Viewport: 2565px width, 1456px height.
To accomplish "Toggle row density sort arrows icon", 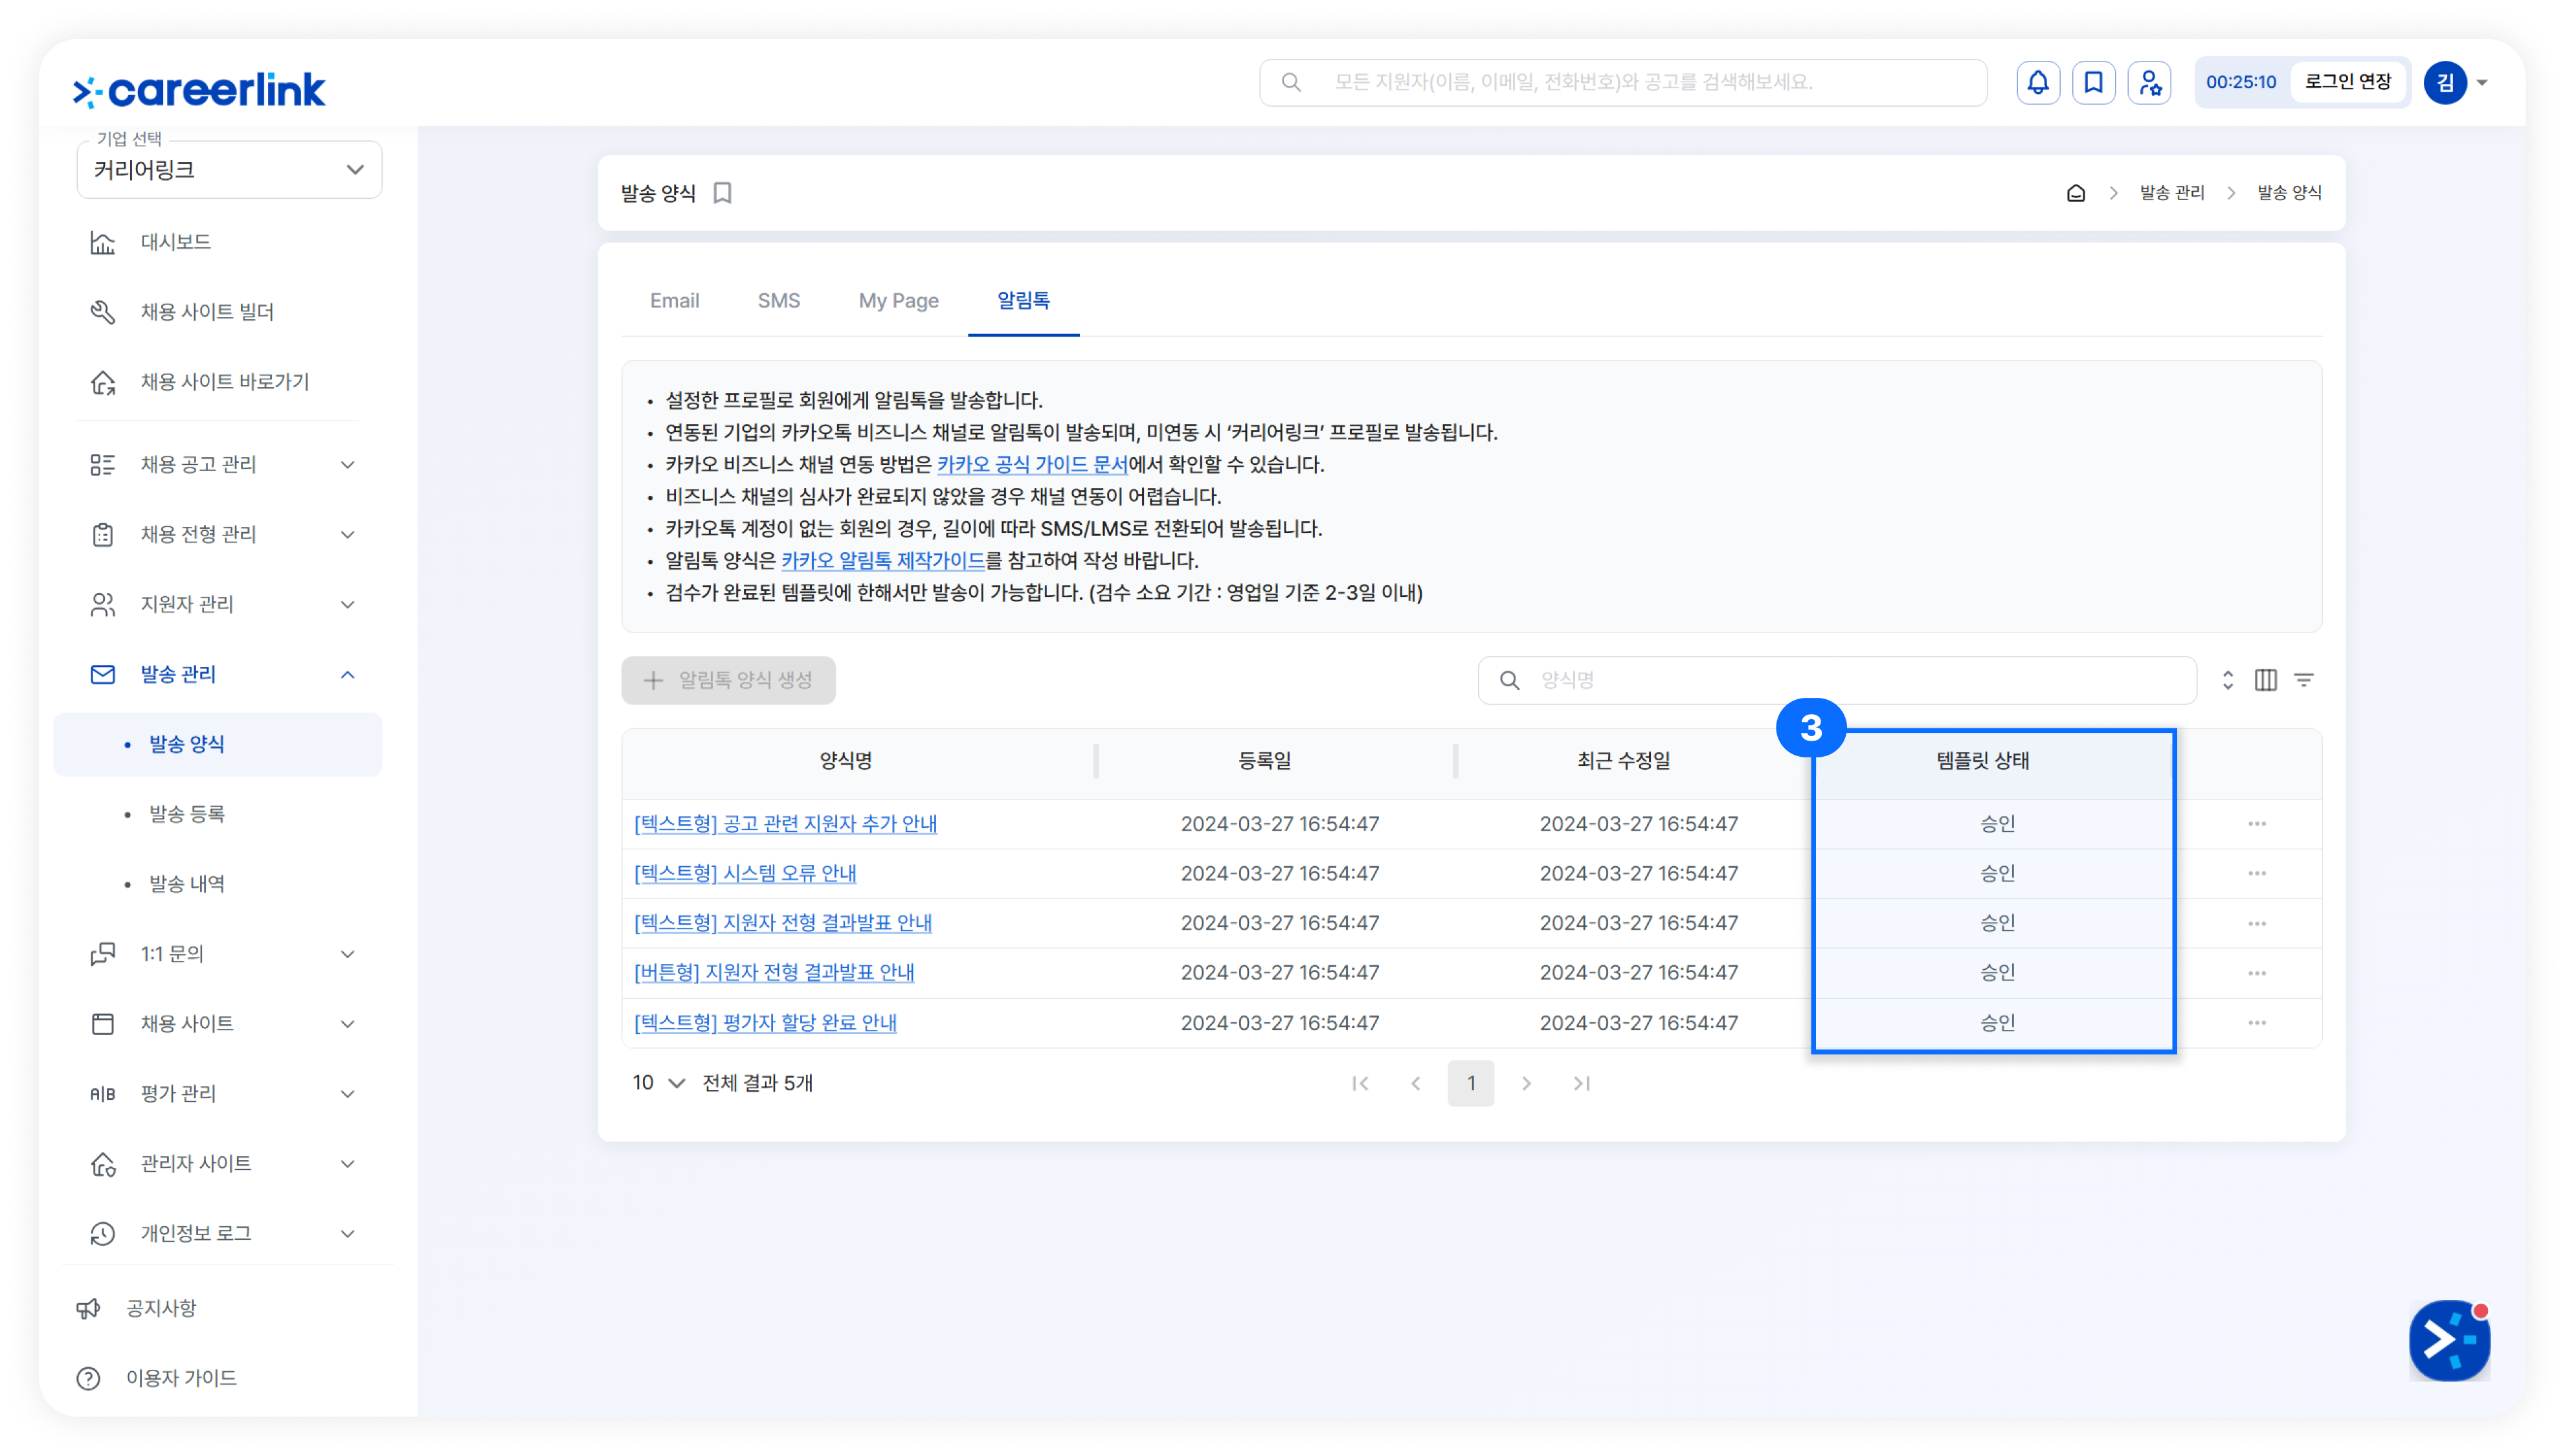I will point(2228,680).
